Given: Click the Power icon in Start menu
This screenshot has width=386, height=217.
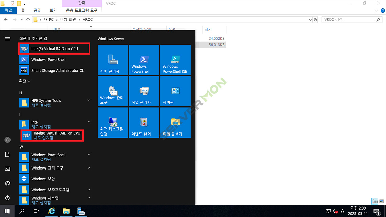Looking at the screenshot, I should [x=7, y=198].
